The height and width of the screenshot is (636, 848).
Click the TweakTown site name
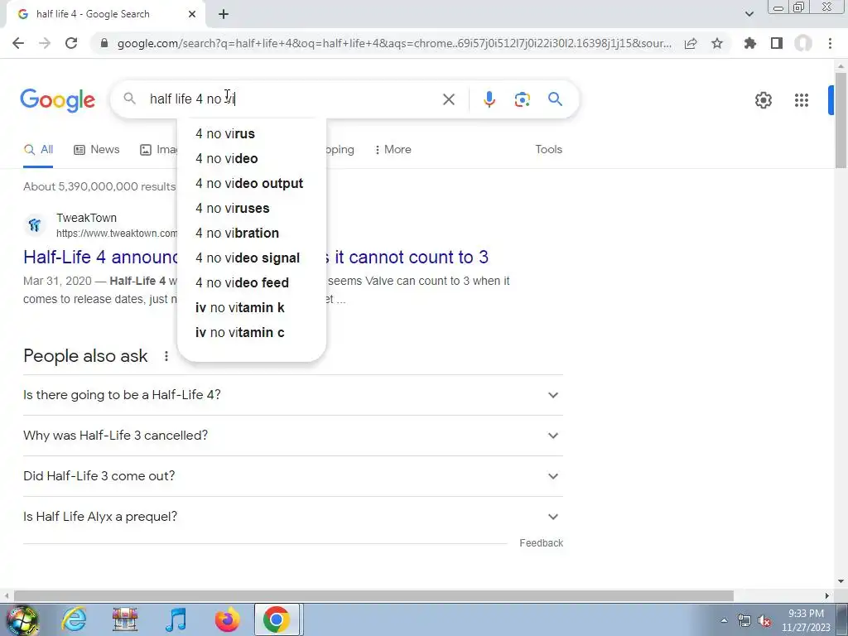86,218
